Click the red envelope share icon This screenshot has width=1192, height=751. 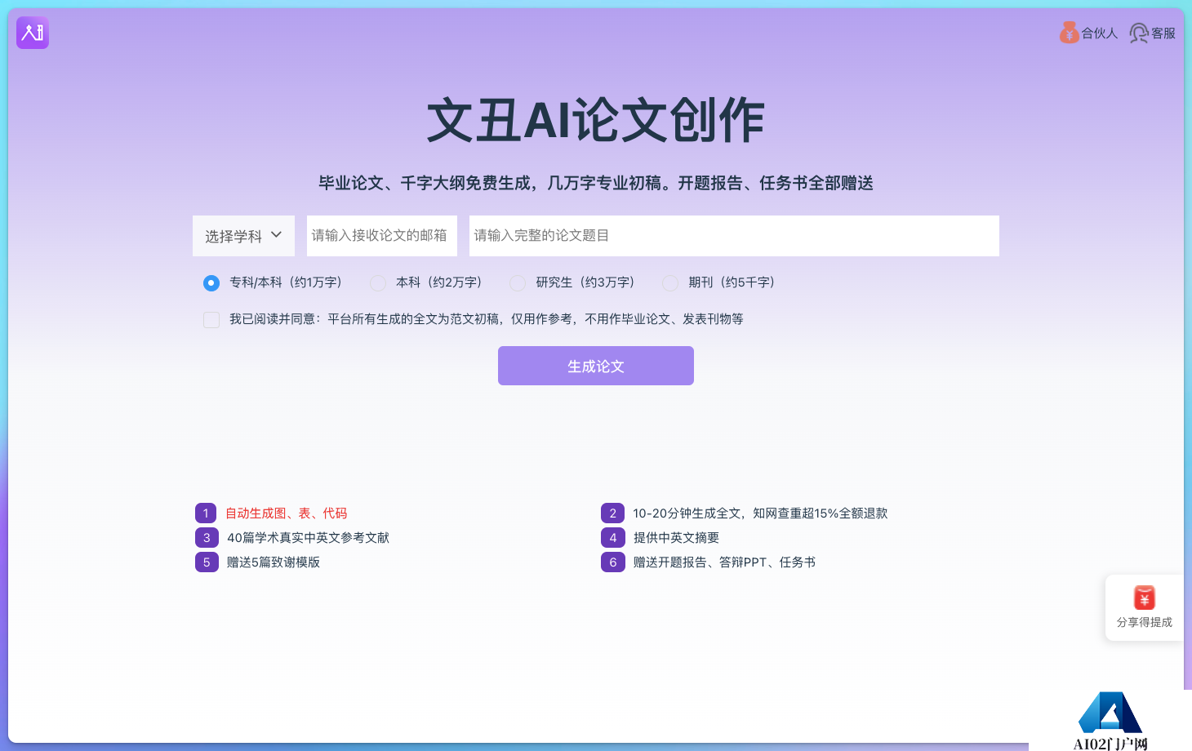click(x=1145, y=598)
